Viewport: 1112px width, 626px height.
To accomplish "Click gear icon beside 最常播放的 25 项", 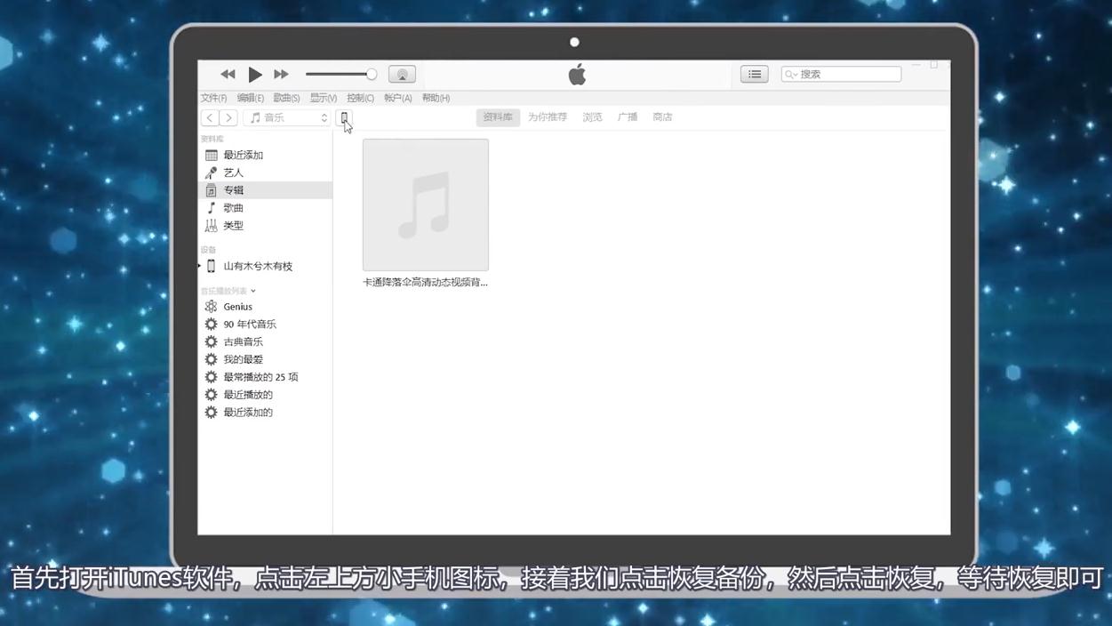I will point(211,377).
